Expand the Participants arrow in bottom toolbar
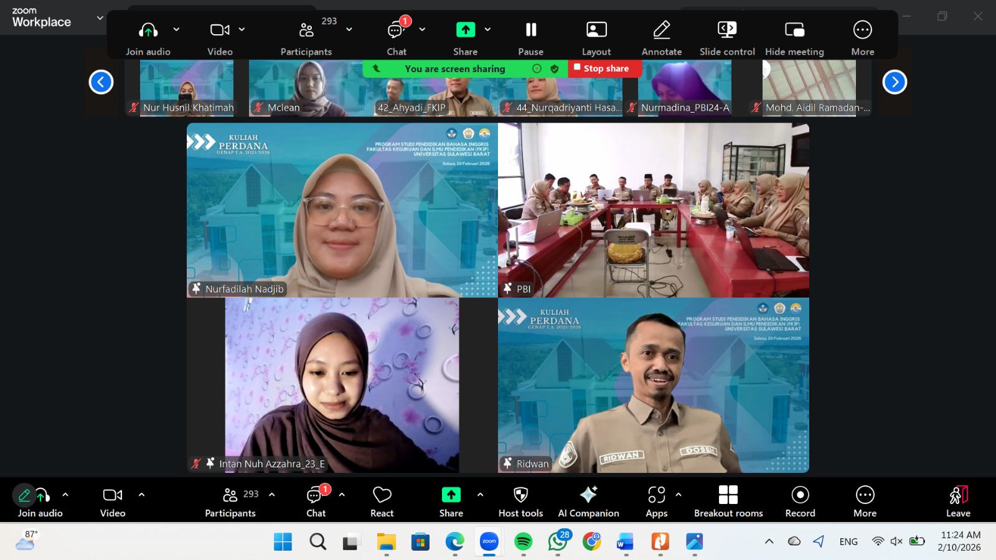 pyautogui.click(x=272, y=495)
